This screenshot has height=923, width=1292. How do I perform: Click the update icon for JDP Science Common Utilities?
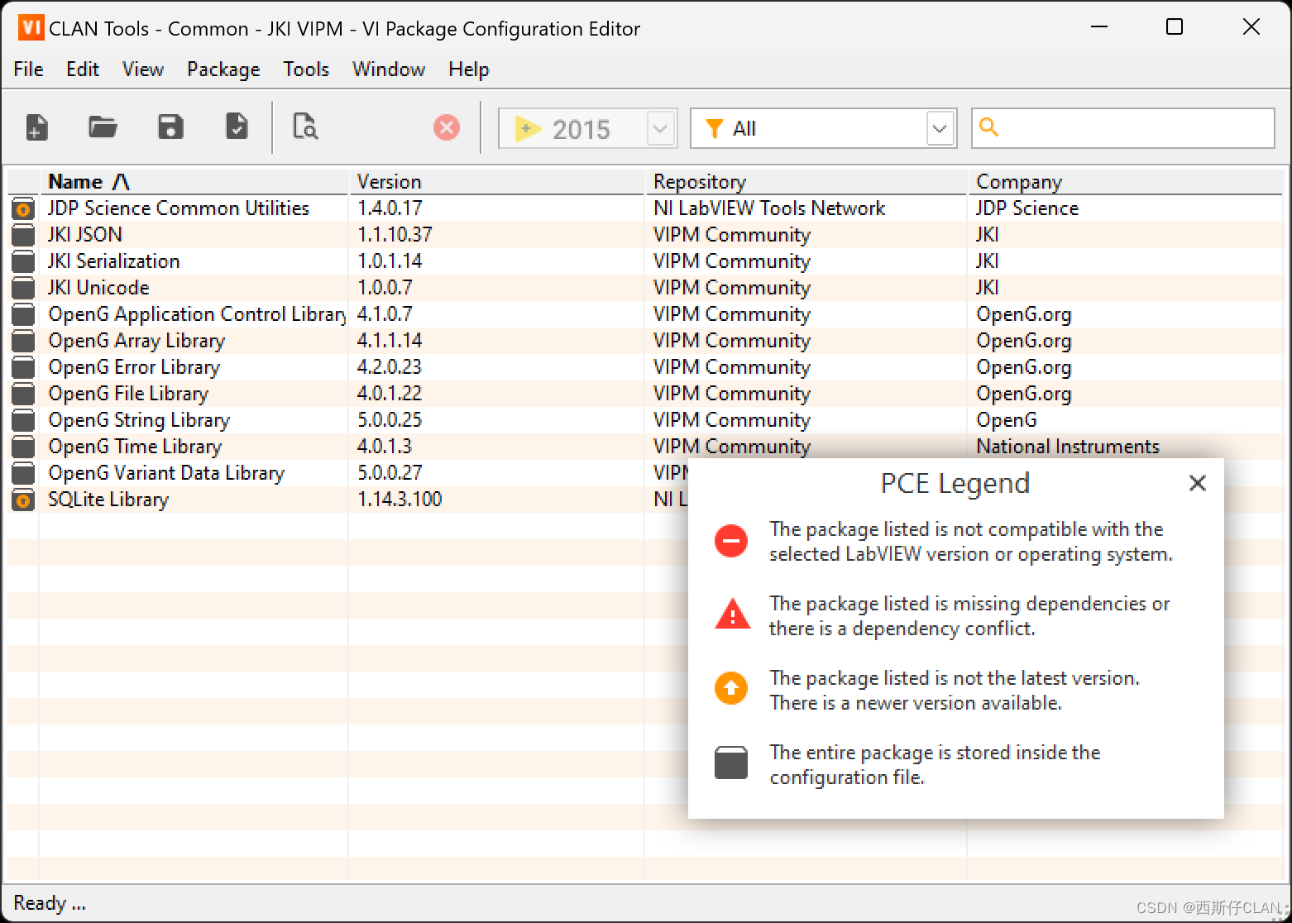(x=22, y=208)
